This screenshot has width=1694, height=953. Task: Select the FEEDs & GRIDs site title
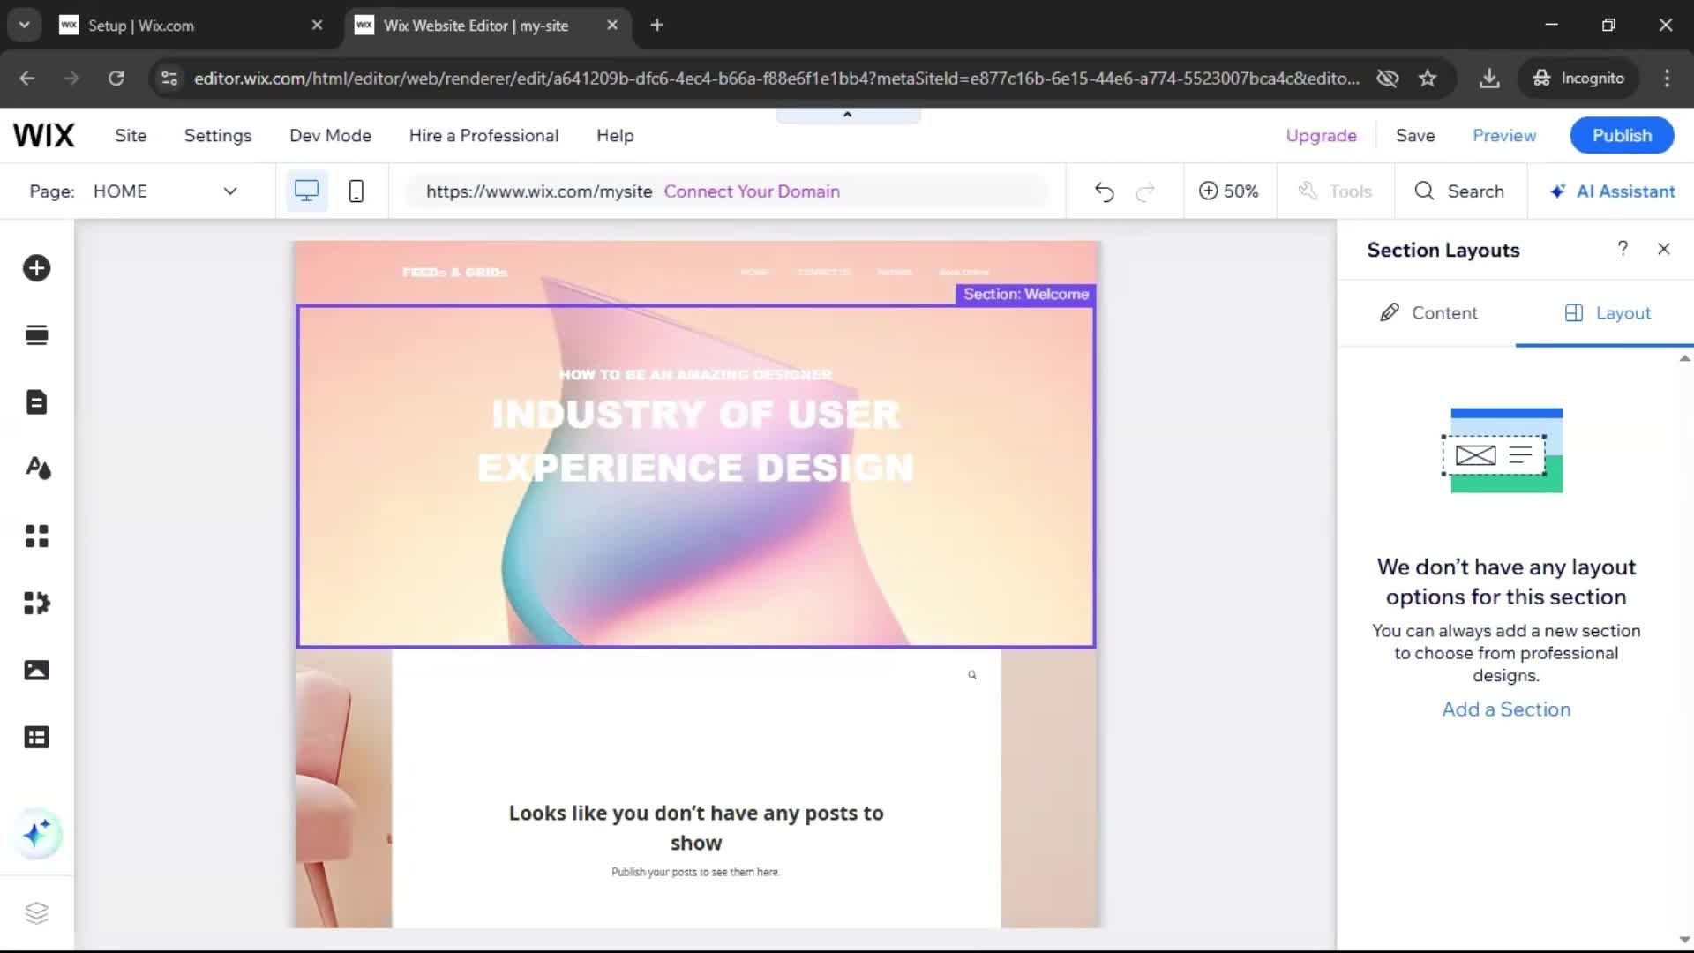coord(454,273)
